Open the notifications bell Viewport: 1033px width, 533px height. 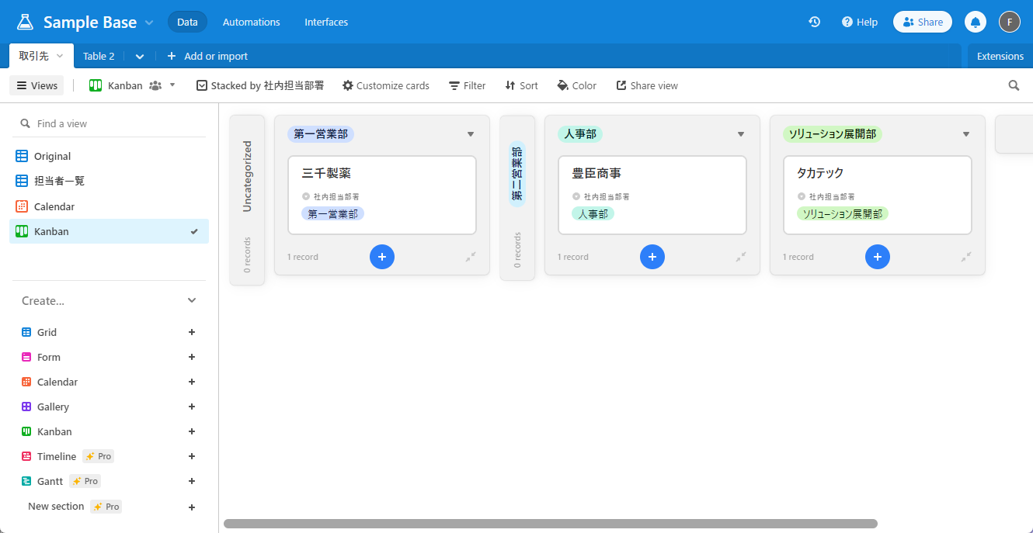click(x=976, y=22)
